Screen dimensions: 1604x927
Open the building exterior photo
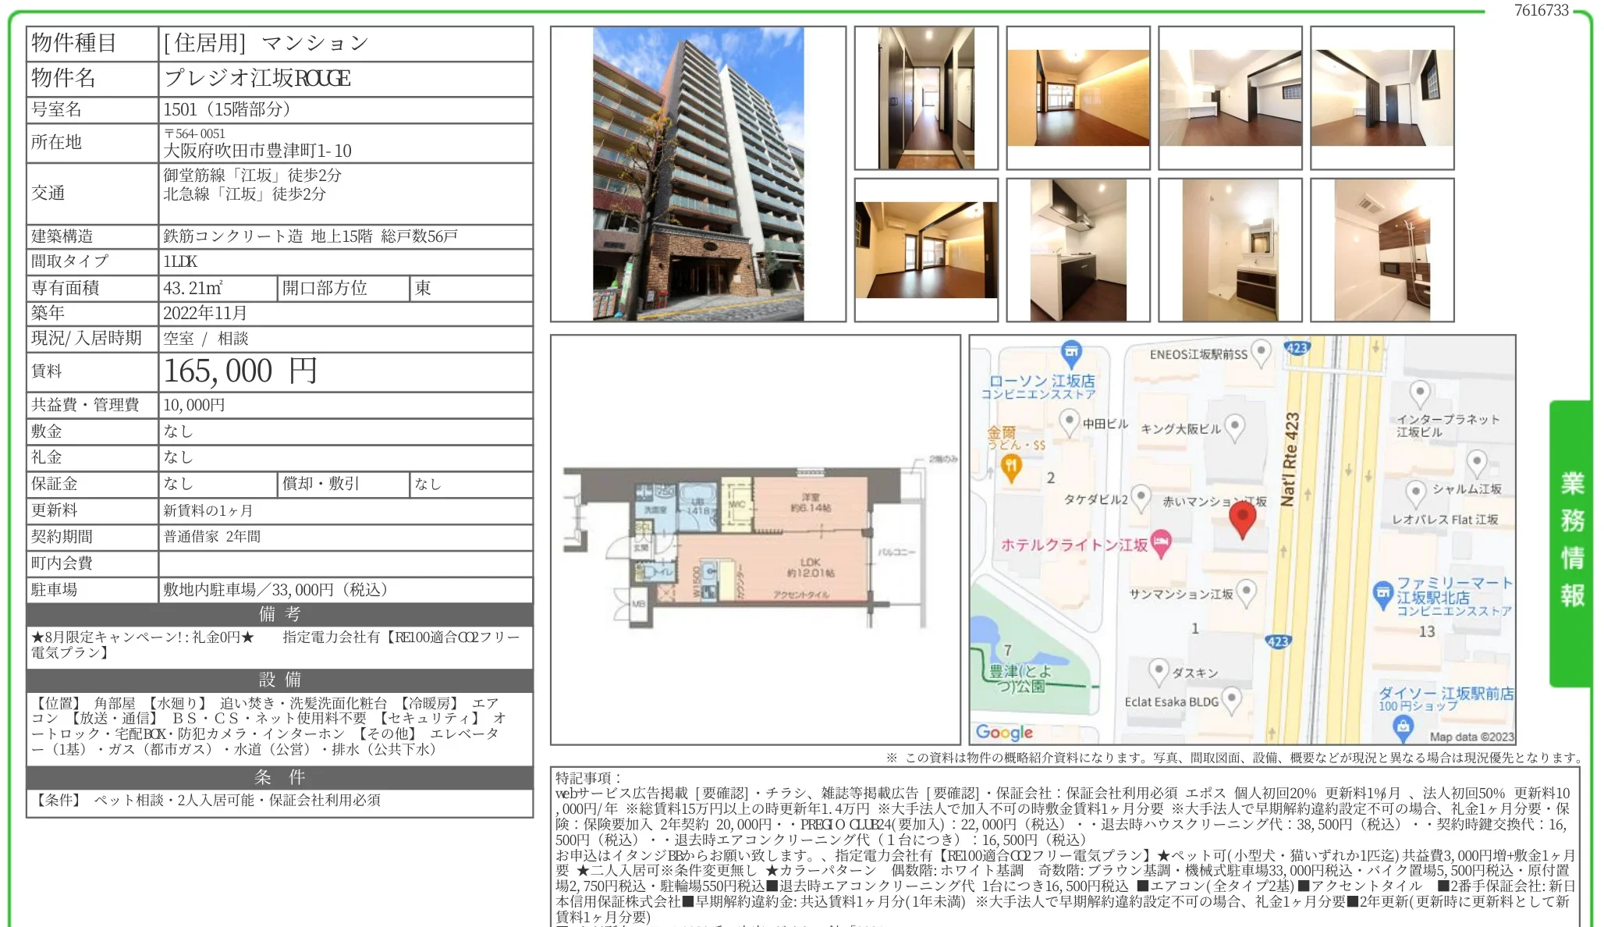tap(698, 174)
